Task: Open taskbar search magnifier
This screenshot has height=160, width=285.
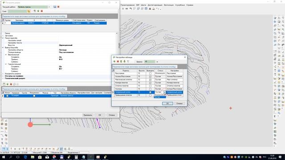Action: click(x=11, y=157)
